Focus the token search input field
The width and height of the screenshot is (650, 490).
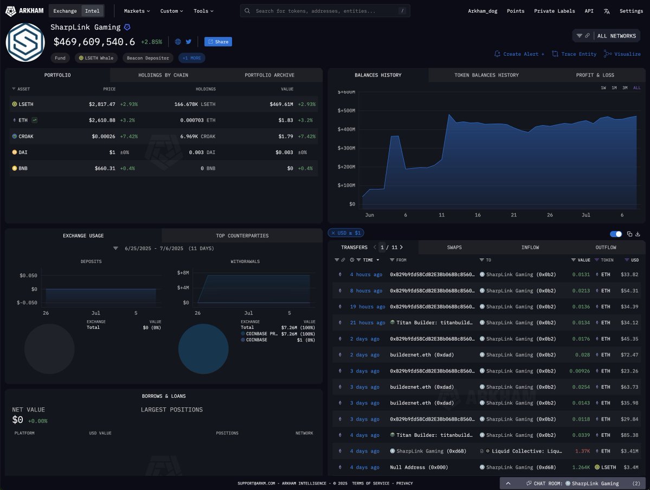(x=325, y=11)
